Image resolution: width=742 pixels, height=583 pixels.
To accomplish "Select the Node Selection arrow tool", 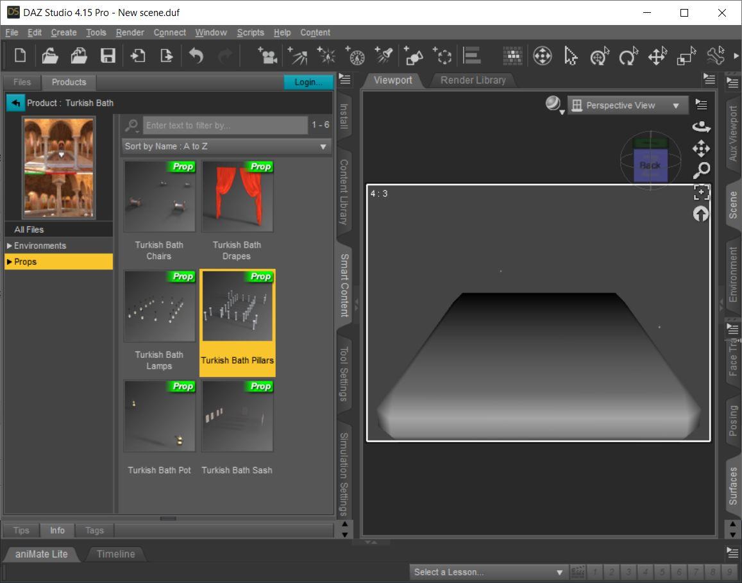I will pyautogui.click(x=571, y=56).
